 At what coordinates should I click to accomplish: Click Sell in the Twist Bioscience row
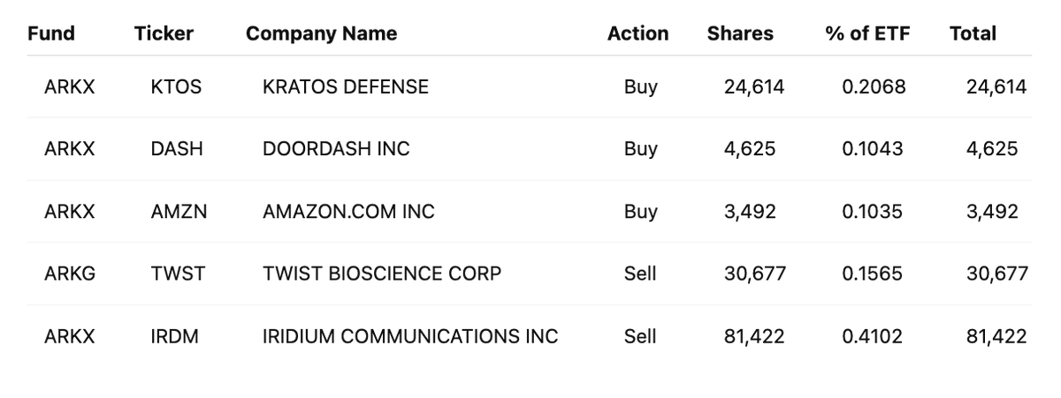click(640, 274)
